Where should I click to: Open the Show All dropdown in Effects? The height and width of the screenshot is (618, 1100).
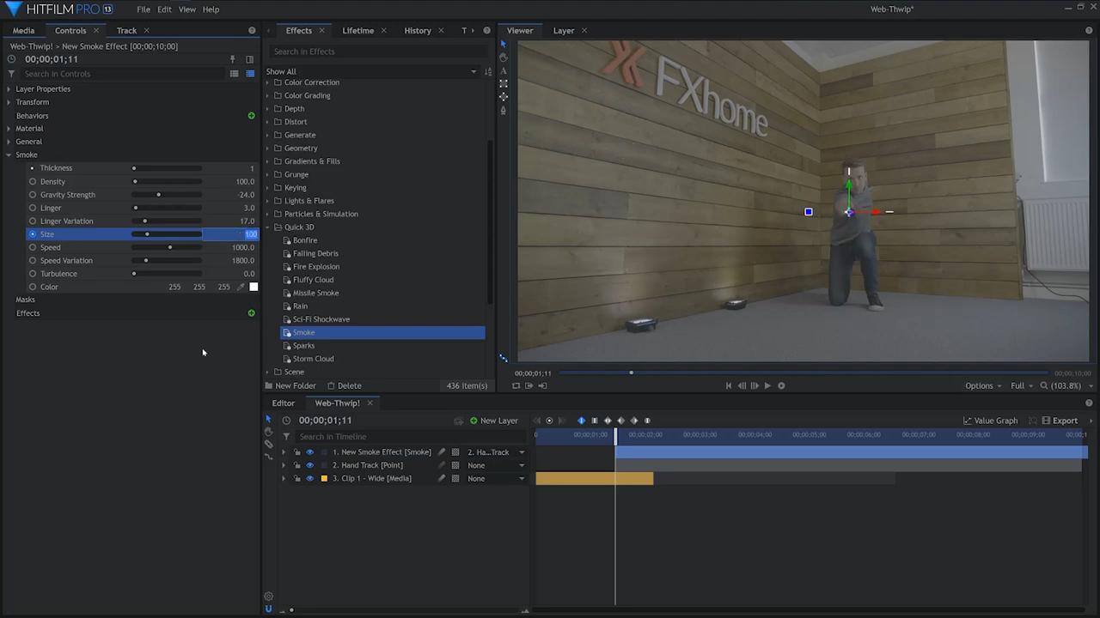(371, 71)
